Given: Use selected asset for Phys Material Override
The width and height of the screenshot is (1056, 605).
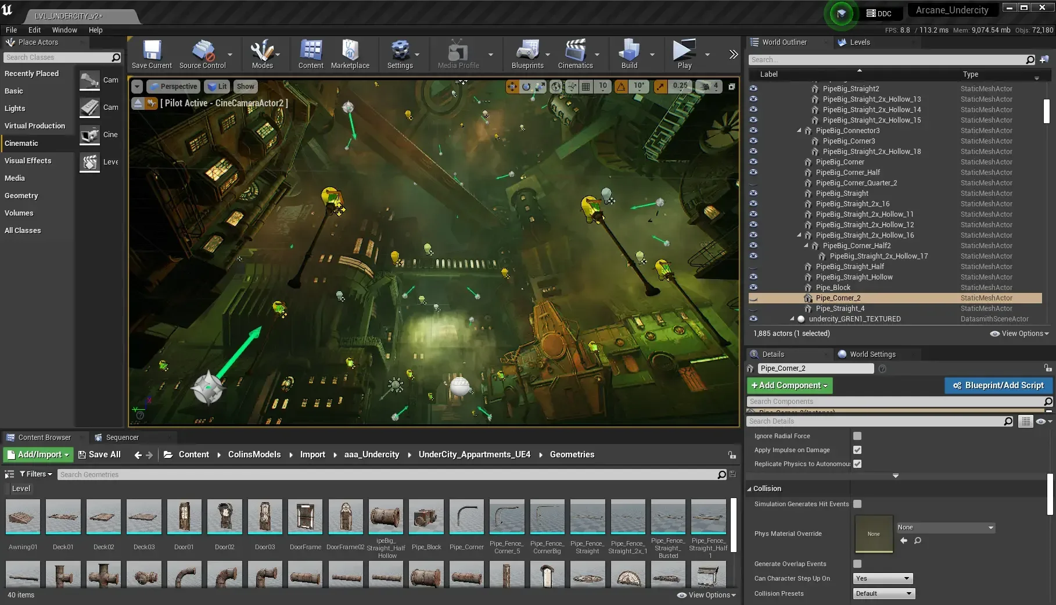Looking at the screenshot, I should [x=904, y=540].
